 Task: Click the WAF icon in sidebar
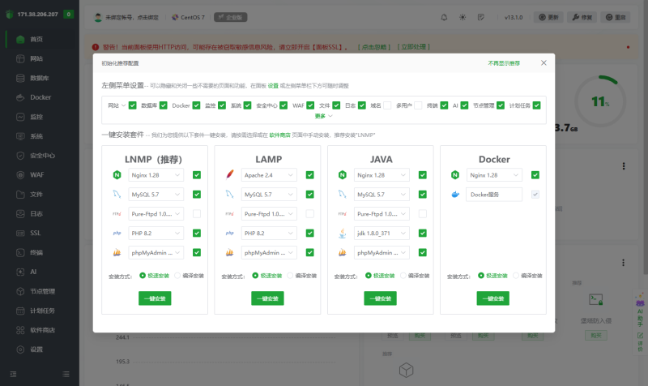point(20,175)
